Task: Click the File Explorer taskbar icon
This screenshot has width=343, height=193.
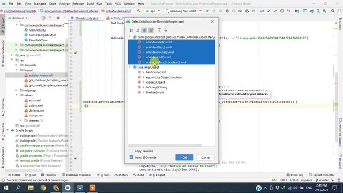Action: click(x=31, y=188)
